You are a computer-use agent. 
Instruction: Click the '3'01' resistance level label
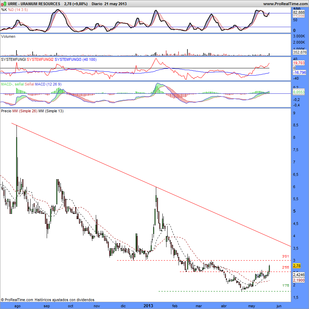pos(285,256)
